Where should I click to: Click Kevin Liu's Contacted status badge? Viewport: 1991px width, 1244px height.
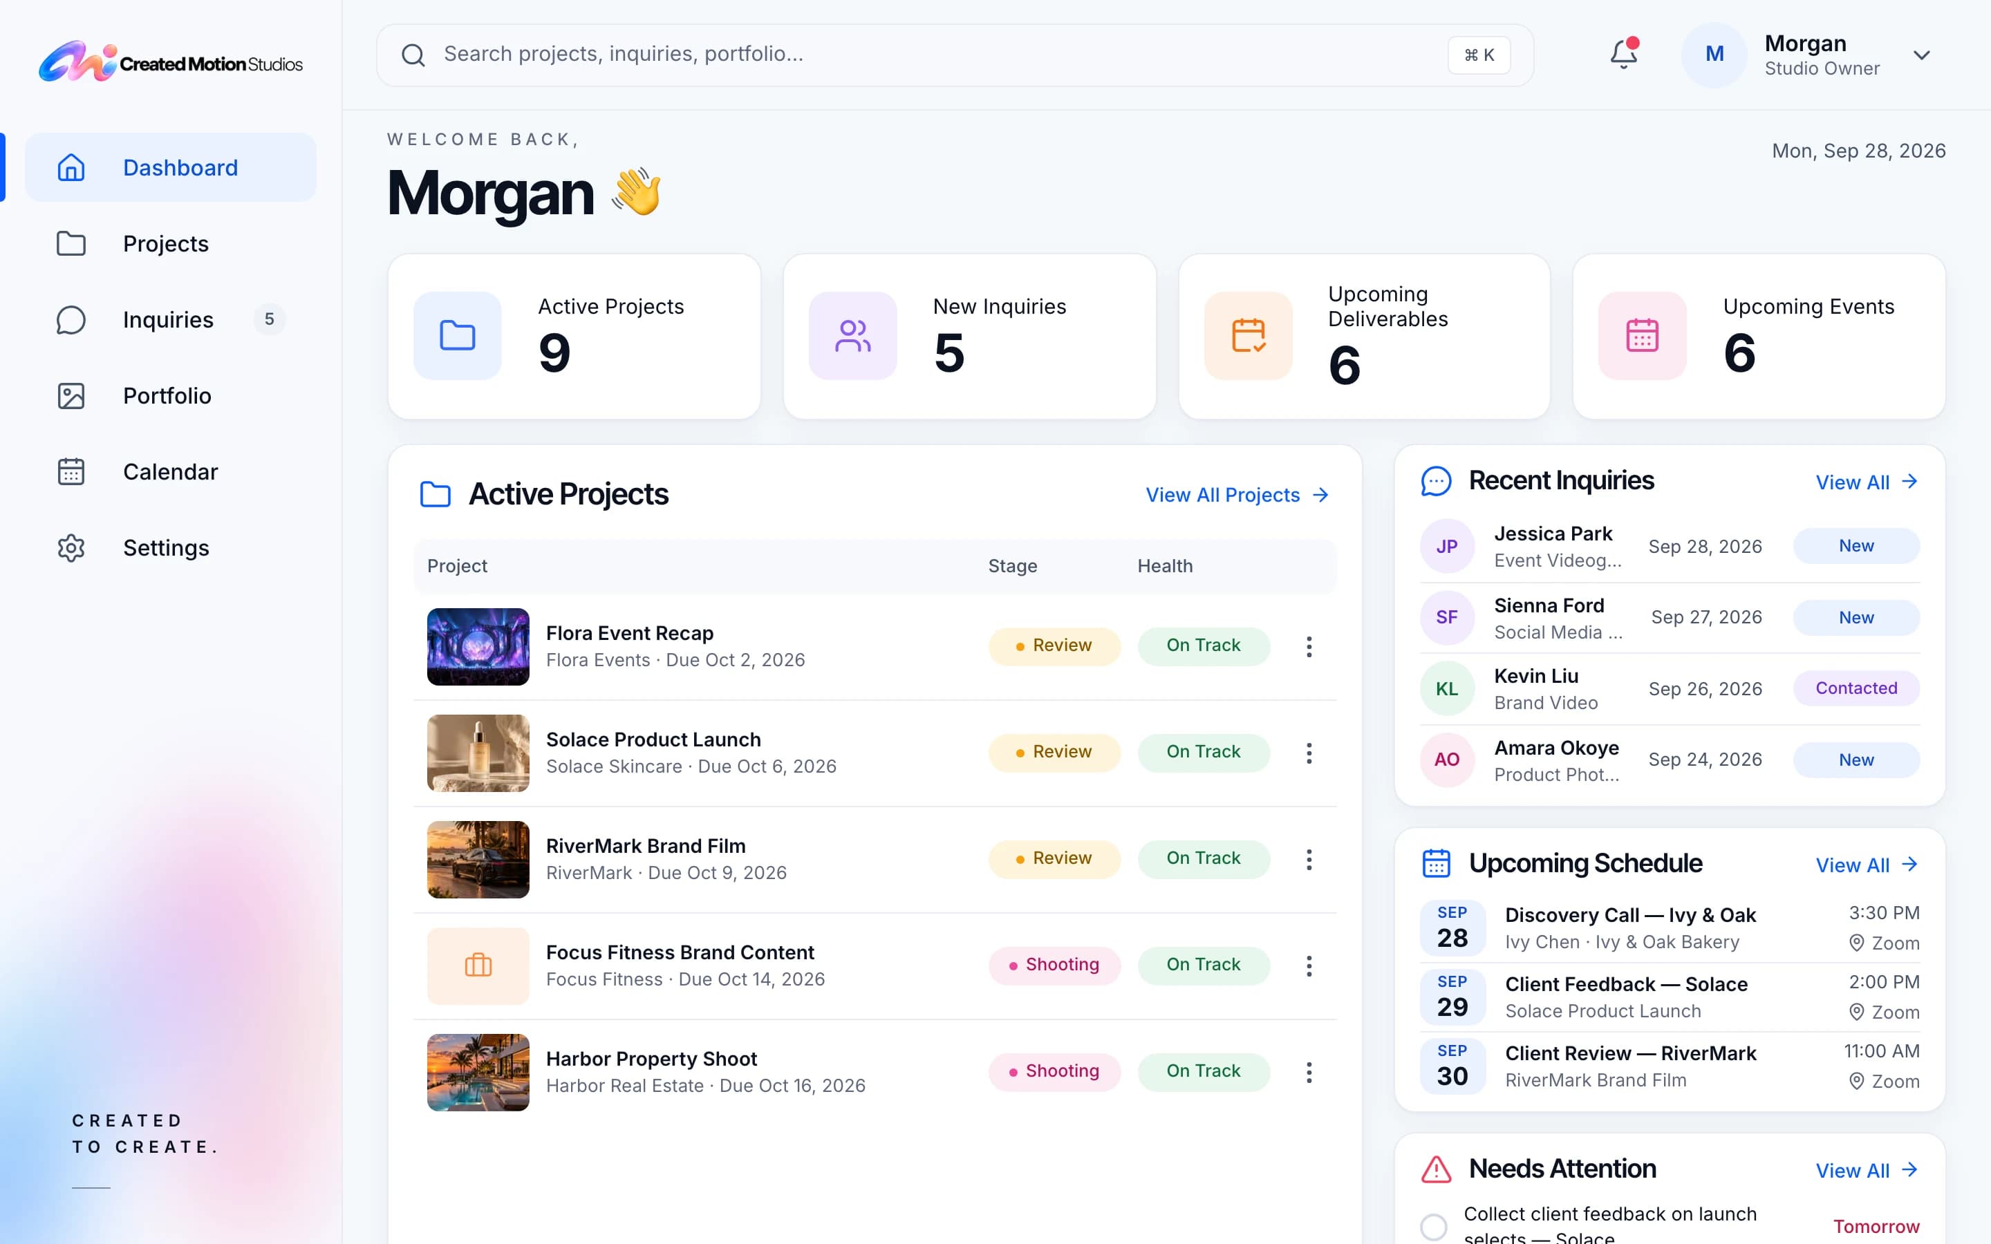click(x=1856, y=688)
